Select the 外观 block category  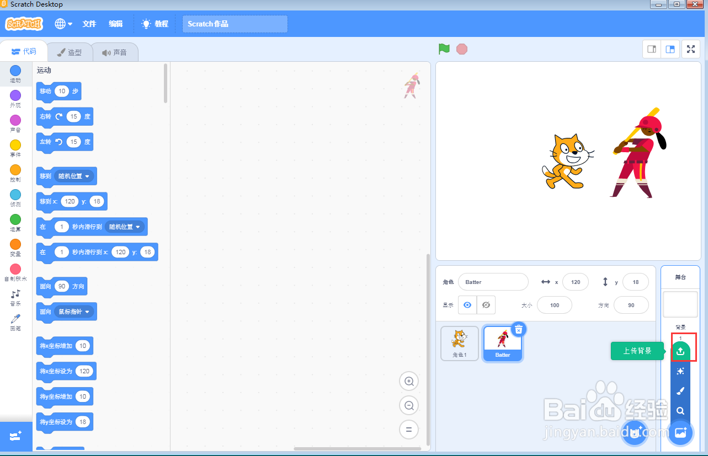click(x=15, y=99)
